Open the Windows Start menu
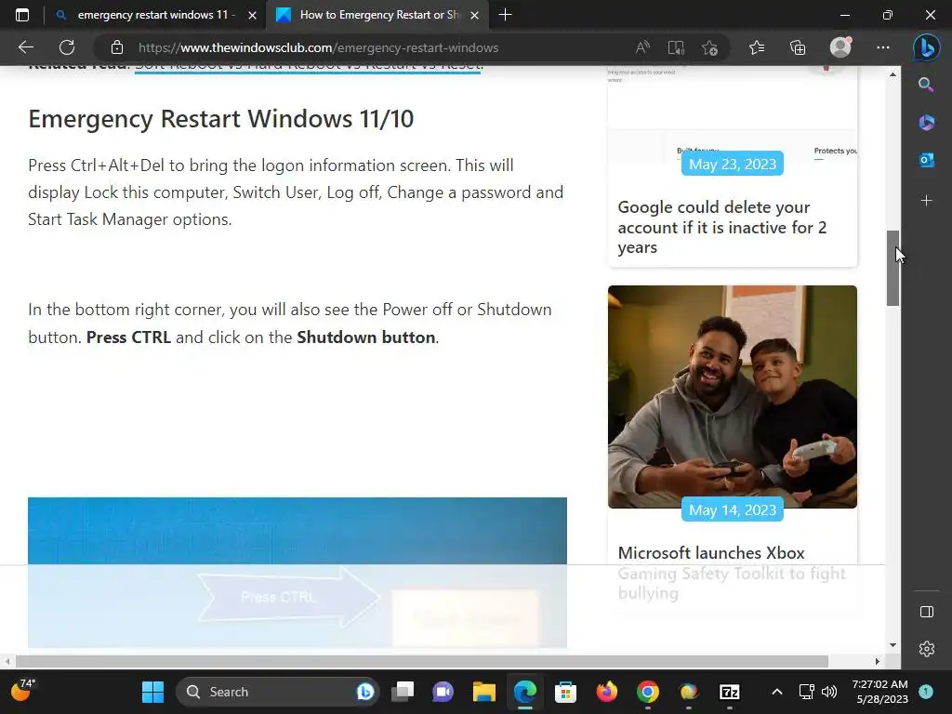Viewport: 952px width, 714px height. point(152,692)
